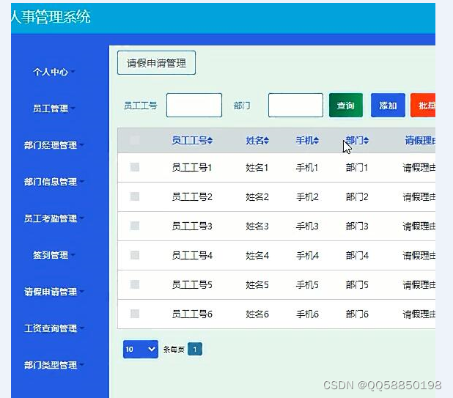Screen dimensions: 453x398
Task: Focus the 员工工号 search field
Action: pos(194,105)
